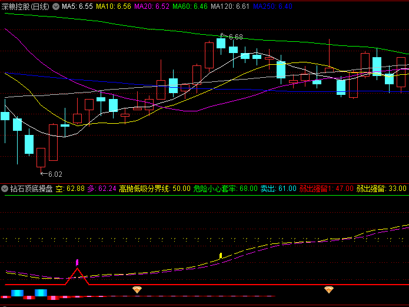Click the first cyan-blue bar at the indicator's bottom
This screenshot has width=409, height=307.
coord(17,293)
